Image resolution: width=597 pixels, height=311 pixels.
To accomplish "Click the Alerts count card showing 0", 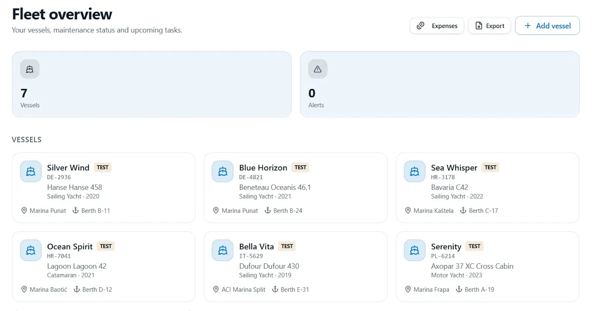I will (x=440, y=84).
